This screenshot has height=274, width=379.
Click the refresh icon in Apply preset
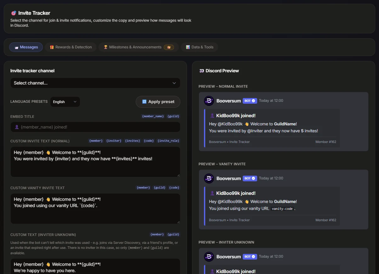coord(144,102)
